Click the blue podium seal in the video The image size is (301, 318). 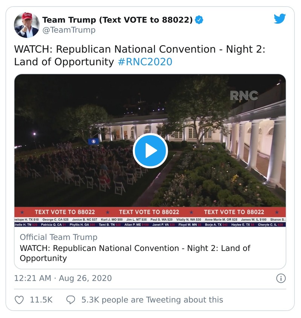click(x=93, y=141)
